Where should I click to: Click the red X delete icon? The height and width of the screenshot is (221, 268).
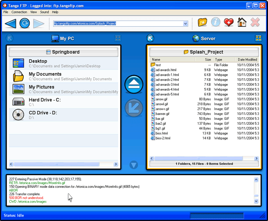255,22
